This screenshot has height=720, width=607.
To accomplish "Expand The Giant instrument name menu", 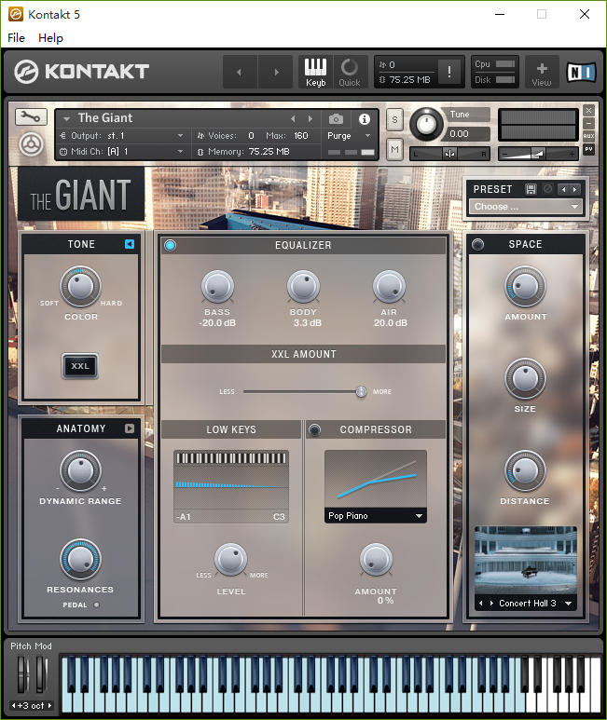I will [x=66, y=119].
